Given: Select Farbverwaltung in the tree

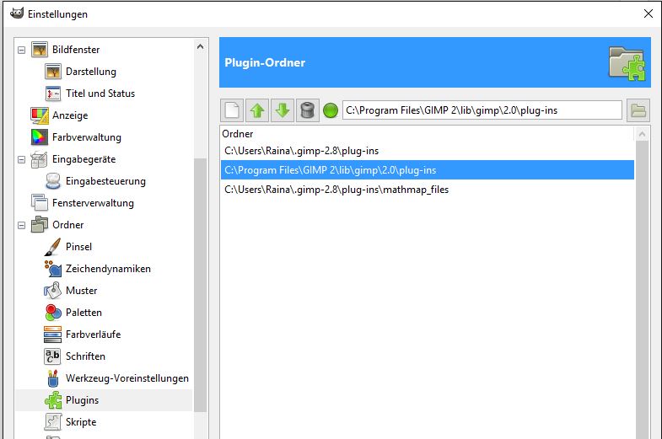Looking at the screenshot, I should click(x=87, y=137).
